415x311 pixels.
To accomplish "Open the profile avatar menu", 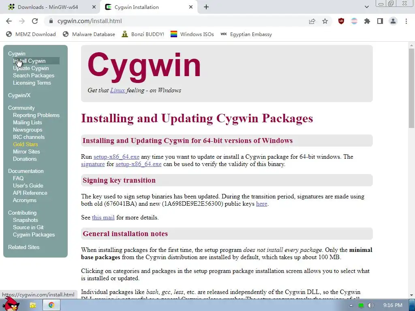I will tap(393, 21).
